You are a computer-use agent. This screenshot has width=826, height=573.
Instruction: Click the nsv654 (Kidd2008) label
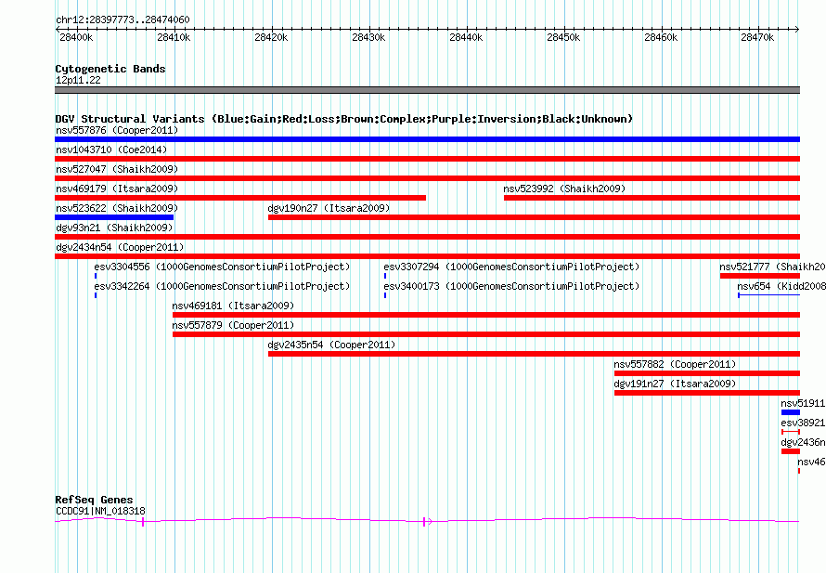pyautogui.click(x=781, y=286)
